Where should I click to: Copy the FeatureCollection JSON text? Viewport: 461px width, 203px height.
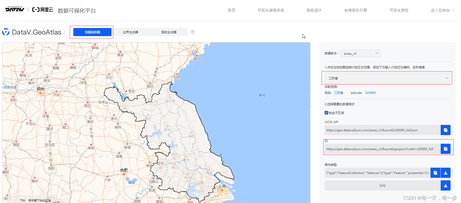(435, 173)
